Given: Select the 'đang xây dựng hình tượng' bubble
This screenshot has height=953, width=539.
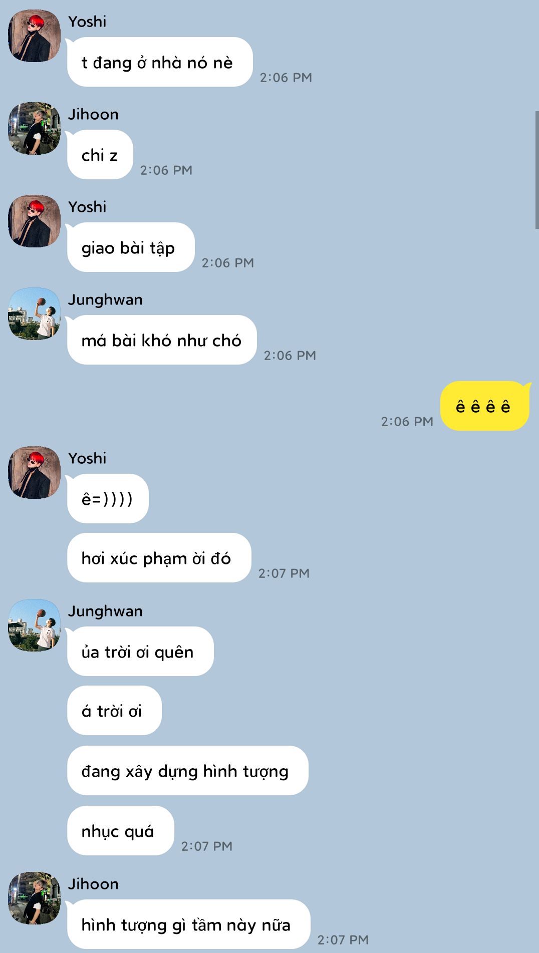Looking at the screenshot, I should pyautogui.click(x=188, y=771).
